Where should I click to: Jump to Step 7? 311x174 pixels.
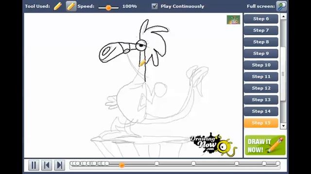click(x=261, y=30)
